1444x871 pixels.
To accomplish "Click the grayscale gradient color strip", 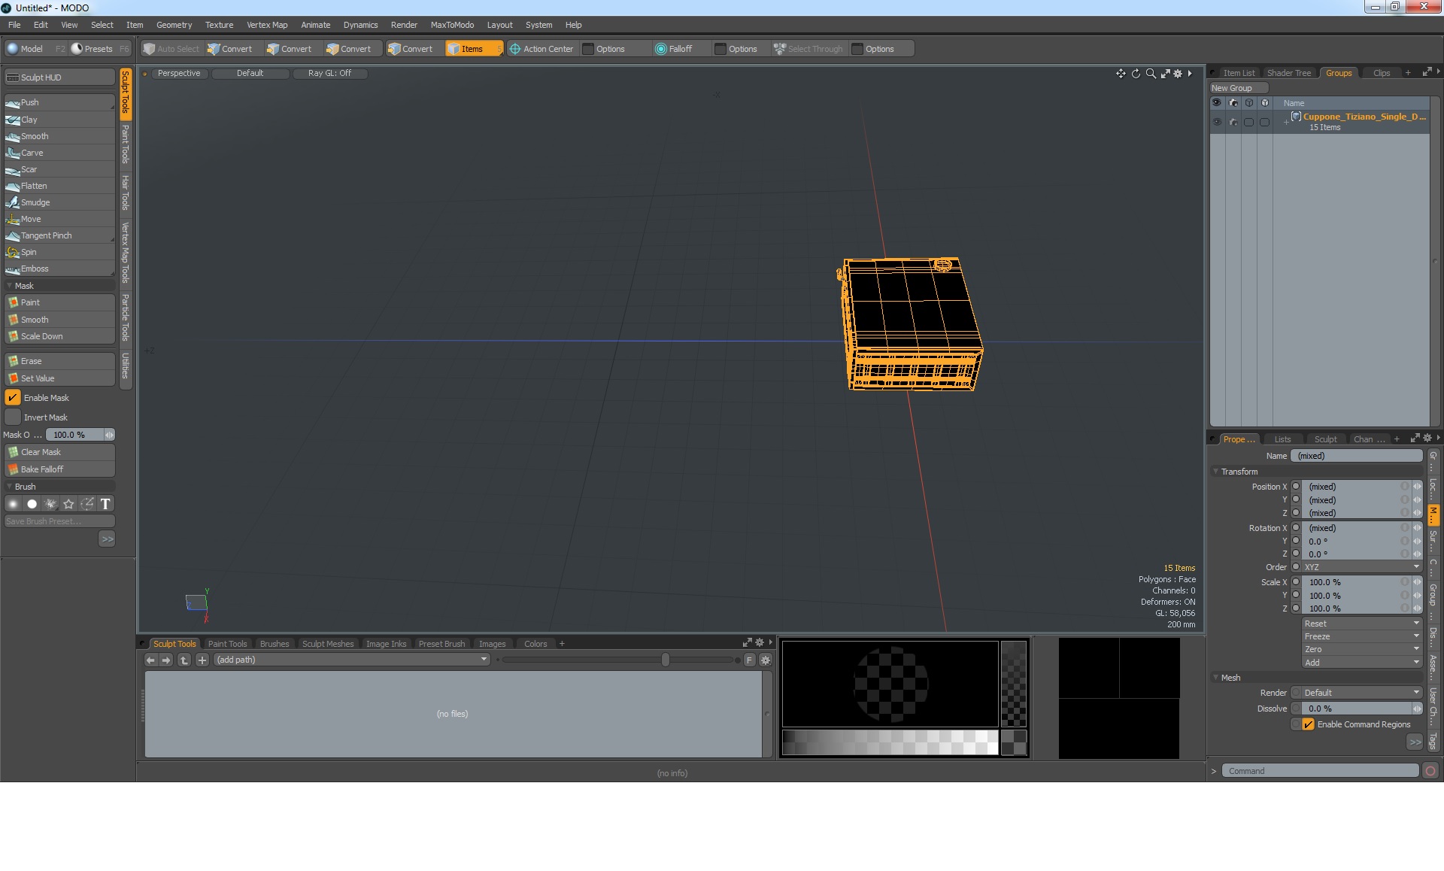I will 890,742.
